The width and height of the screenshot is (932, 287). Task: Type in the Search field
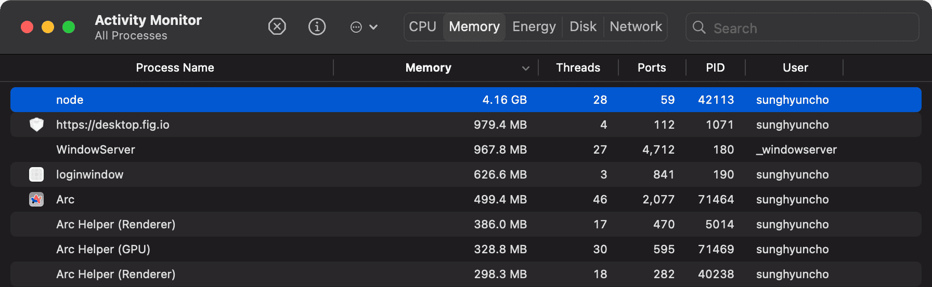(811, 28)
